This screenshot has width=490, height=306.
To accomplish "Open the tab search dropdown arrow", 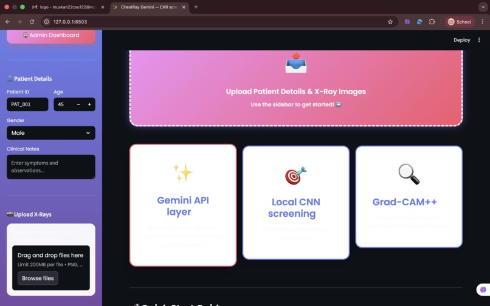I will pos(483,7).
